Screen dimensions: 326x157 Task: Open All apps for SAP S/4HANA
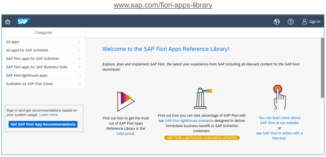click(44, 50)
